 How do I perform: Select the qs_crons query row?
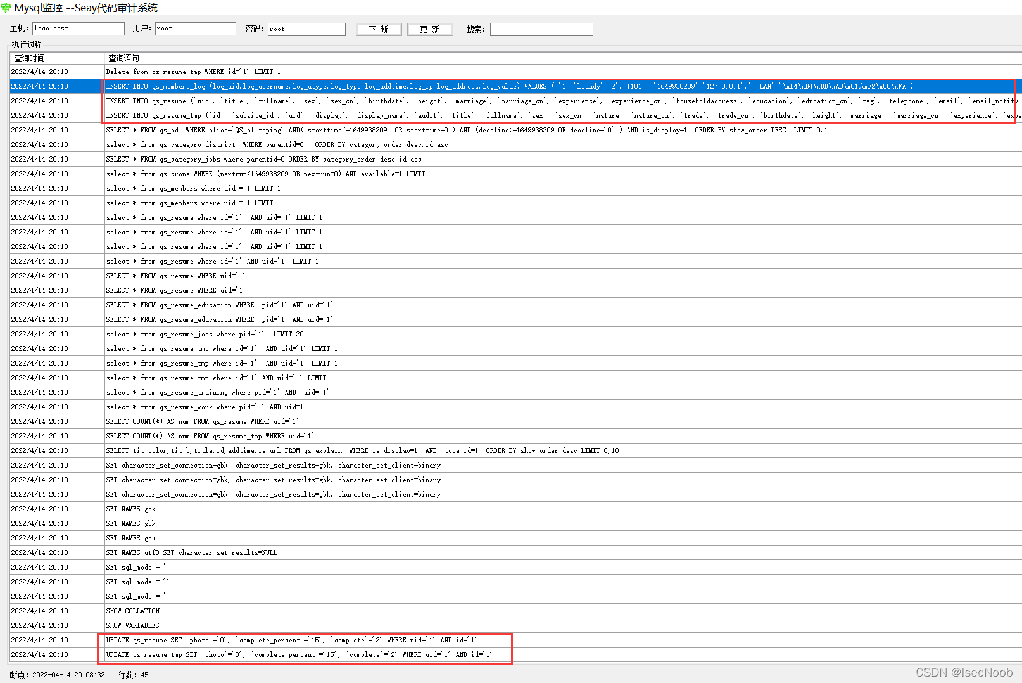515,174
